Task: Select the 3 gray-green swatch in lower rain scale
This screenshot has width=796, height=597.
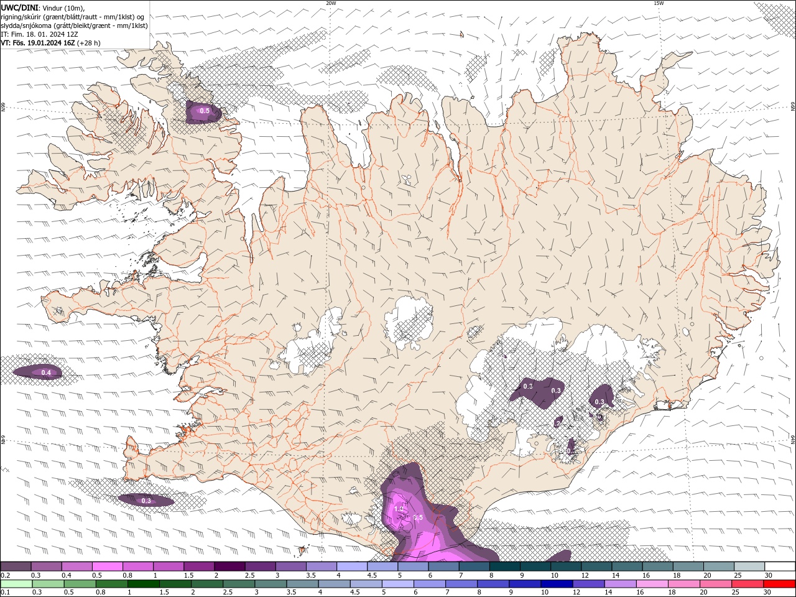Action: [x=271, y=584]
